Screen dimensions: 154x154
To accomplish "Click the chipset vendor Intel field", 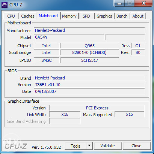I will pos(47,46).
